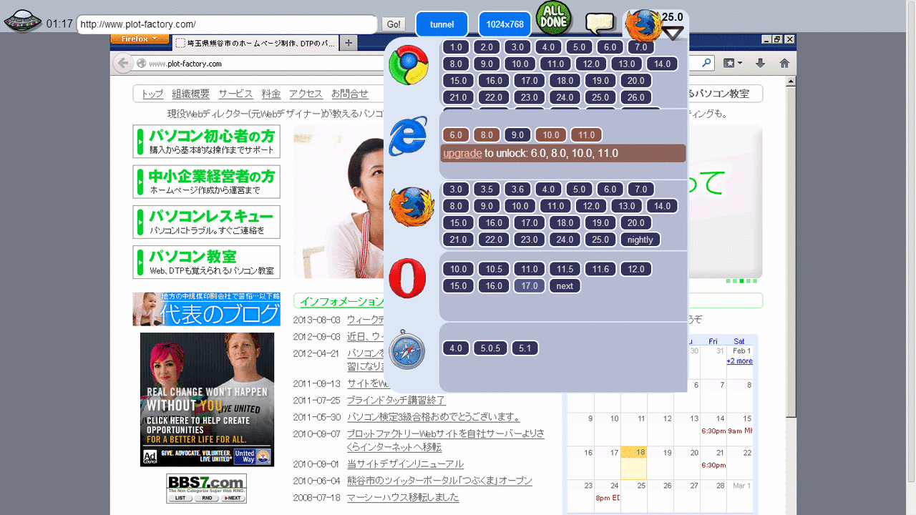This screenshot has width=916, height=515.
Task: Click the +2 more calendar link
Action: pyautogui.click(x=739, y=361)
